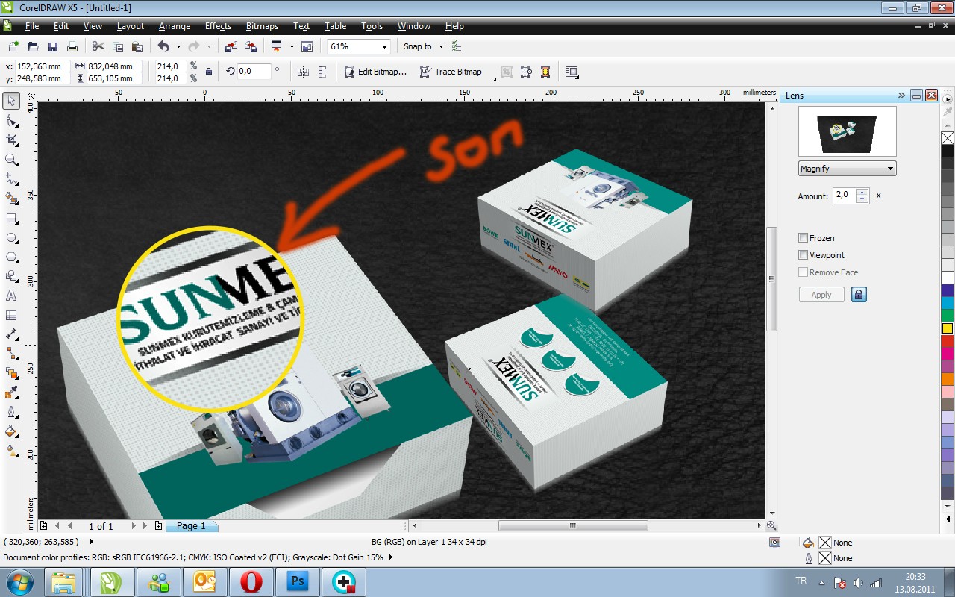
Task: Click the Paste icon
Action: 137,46
